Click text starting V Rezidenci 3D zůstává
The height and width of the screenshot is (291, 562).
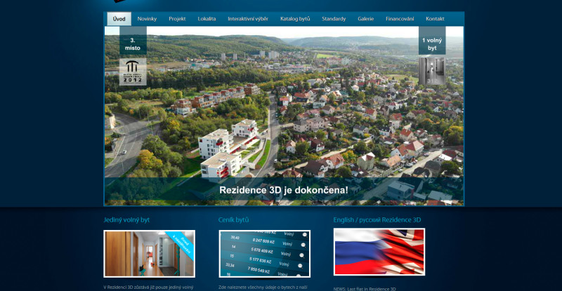148,287
